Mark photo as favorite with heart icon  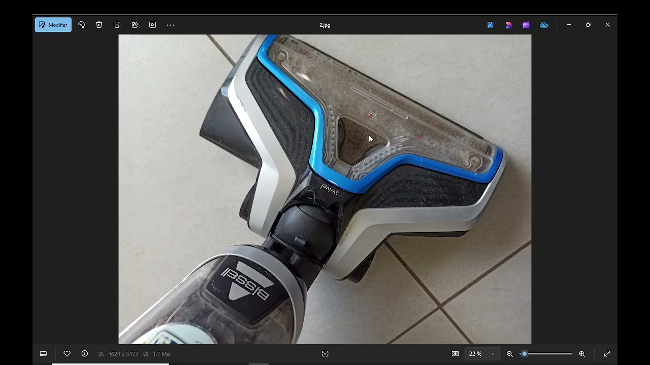tap(67, 354)
